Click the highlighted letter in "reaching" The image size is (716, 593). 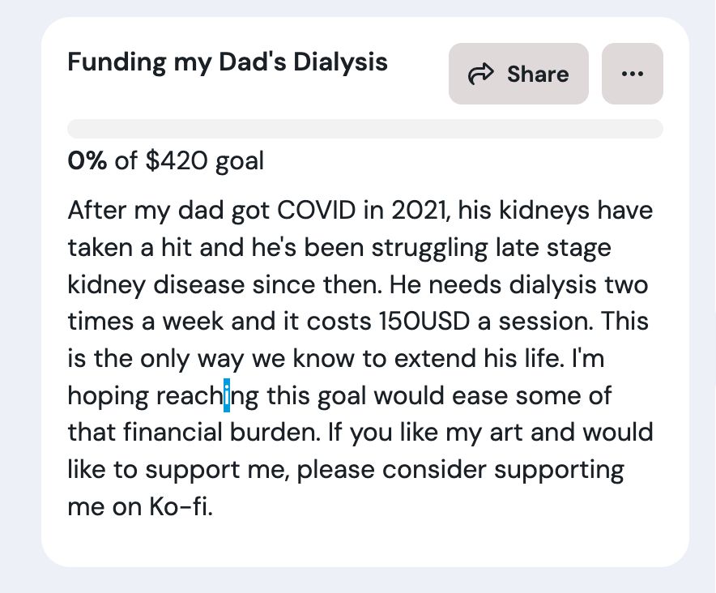(x=228, y=396)
